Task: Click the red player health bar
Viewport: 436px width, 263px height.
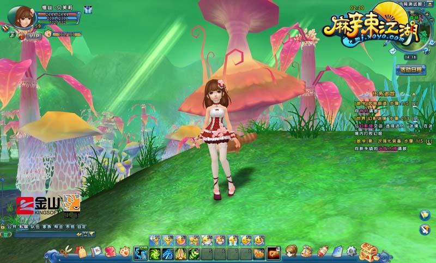Action: (57, 14)
